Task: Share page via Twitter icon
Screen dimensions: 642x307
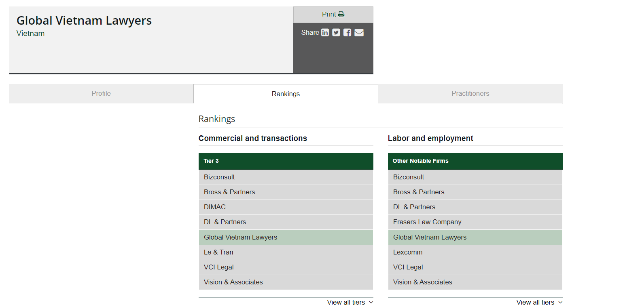Action: (336, 33)
